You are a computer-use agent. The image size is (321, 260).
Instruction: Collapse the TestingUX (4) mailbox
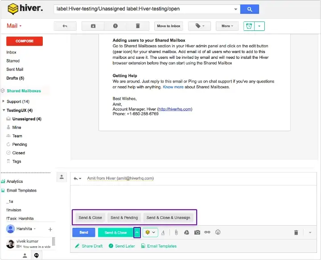click(4, 110)
